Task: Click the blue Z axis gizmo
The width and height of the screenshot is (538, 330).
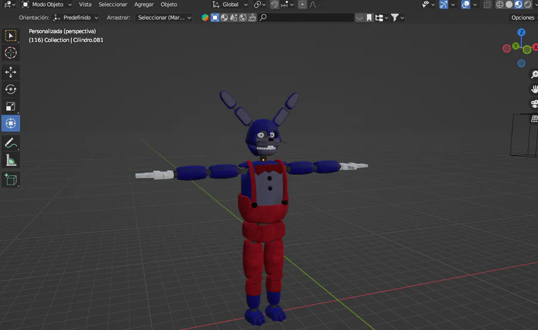Action: coord(521,32)
